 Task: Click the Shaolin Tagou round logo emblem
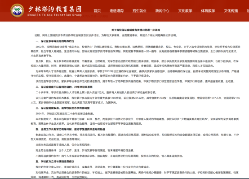tap(17, 10)
